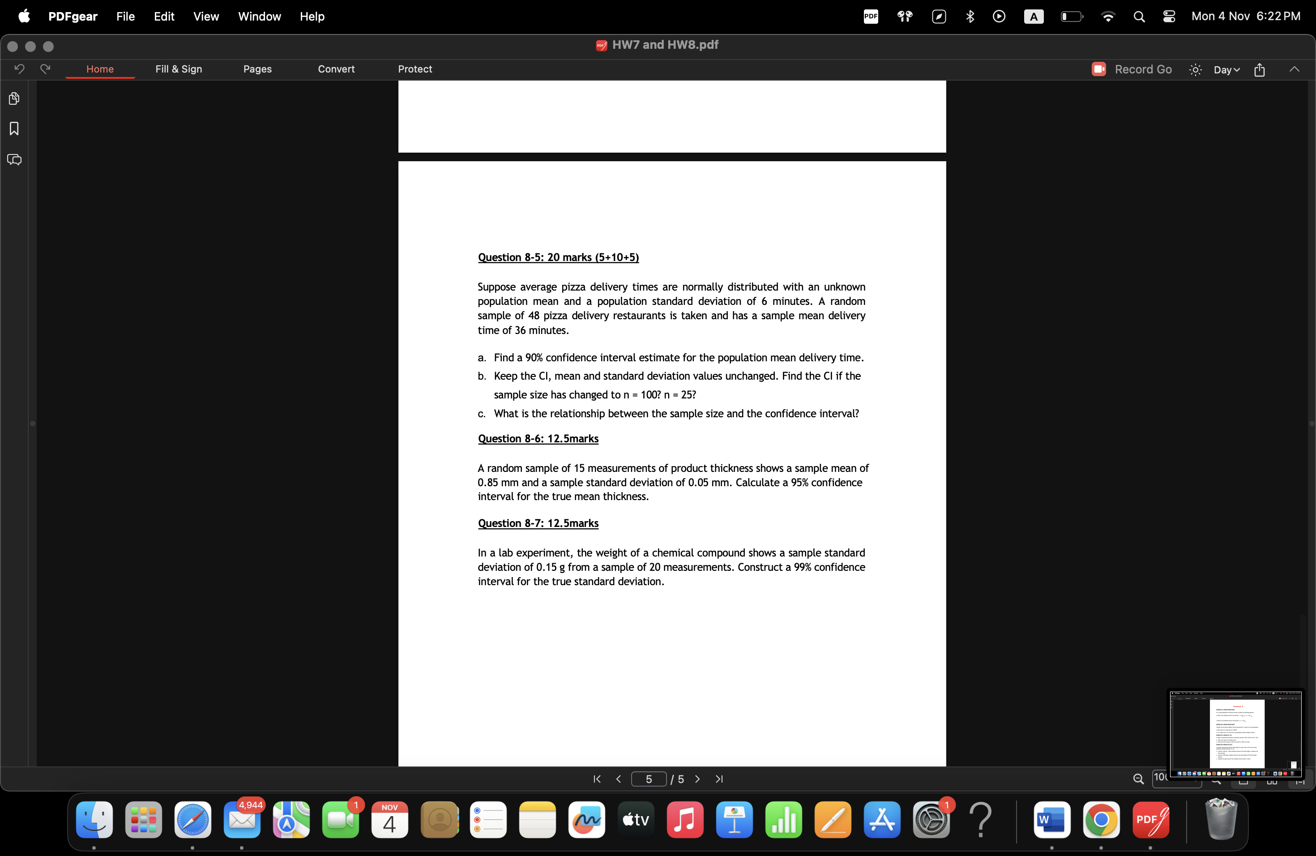Viewport: 1316px width, 856px height.
Task: Open the page thumbnails sidebar panel
Action: click(14, 98)
